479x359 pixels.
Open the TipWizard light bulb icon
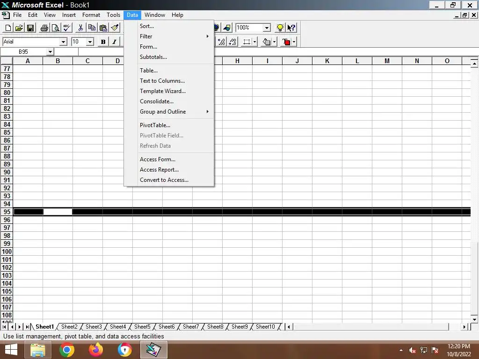pos(280,28)
